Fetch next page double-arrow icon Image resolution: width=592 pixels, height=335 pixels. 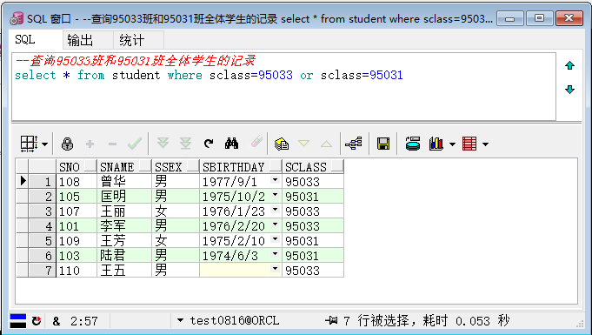click(163, 144)
